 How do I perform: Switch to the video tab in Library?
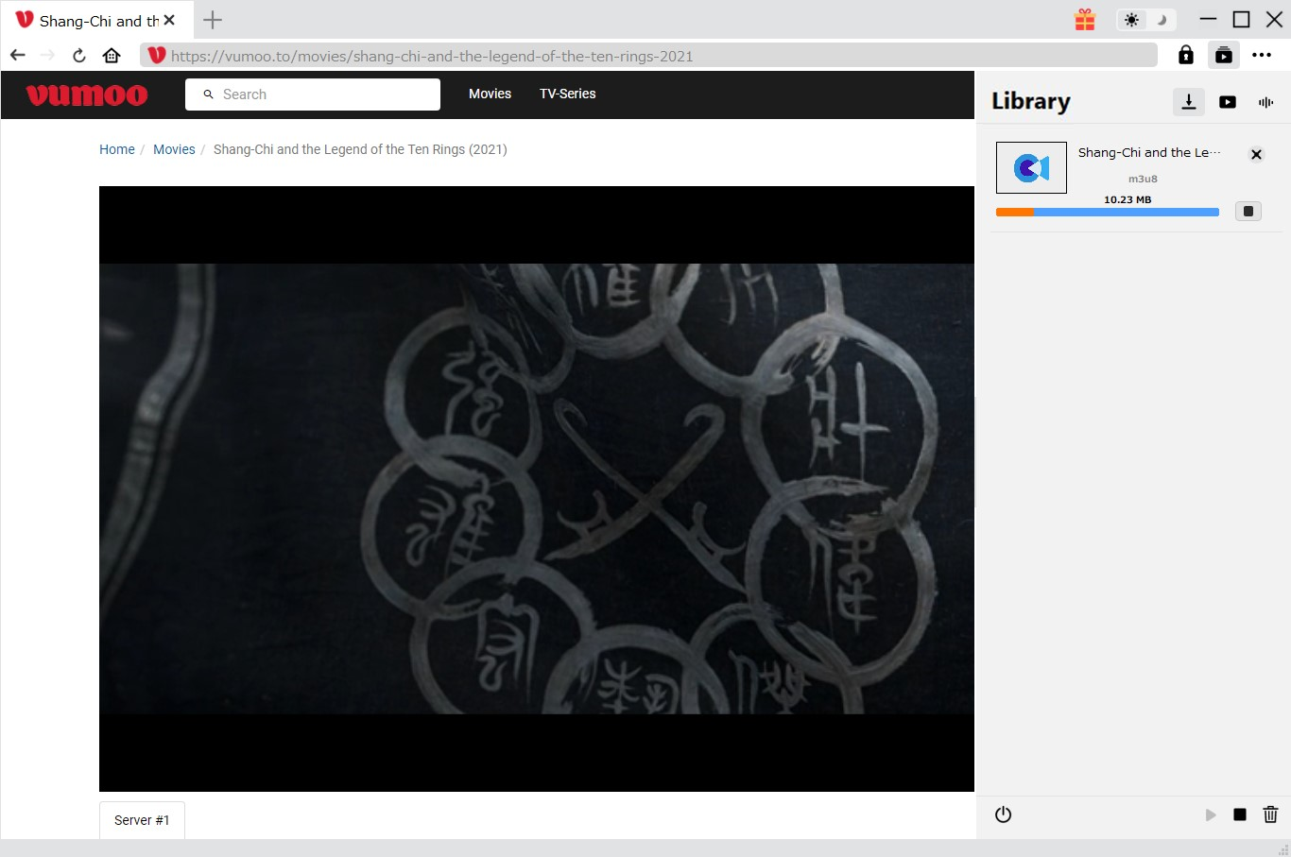click(1228, 102)
